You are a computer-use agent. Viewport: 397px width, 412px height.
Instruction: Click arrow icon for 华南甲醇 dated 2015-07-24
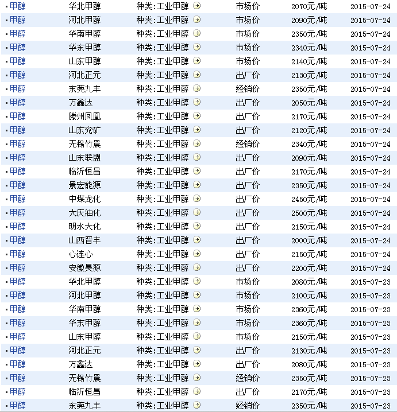coord(197,33)
